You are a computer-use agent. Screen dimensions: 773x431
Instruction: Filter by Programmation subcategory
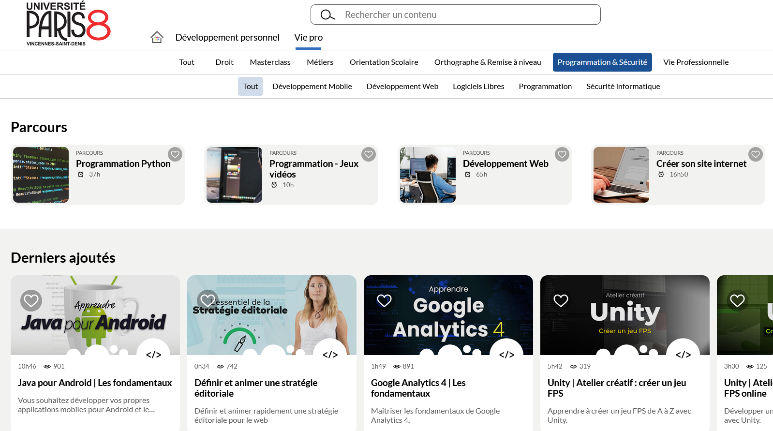point(545,86)
